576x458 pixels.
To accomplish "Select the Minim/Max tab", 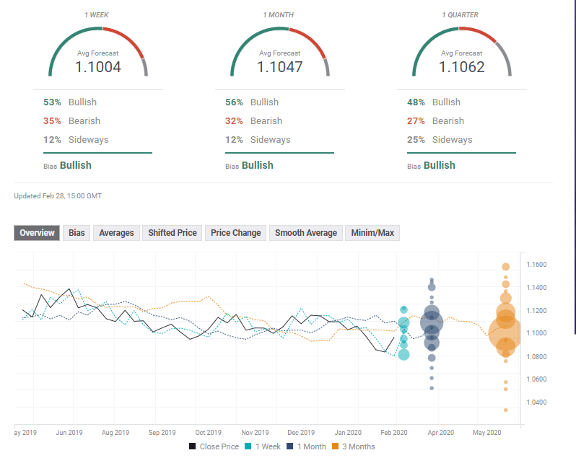I will point(372,233).
